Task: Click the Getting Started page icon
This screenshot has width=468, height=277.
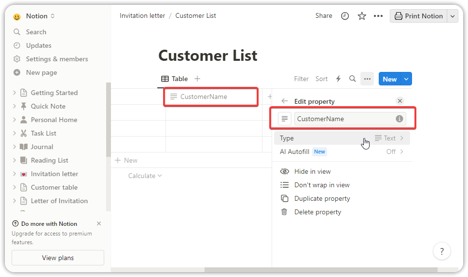Action: [24, 93]
